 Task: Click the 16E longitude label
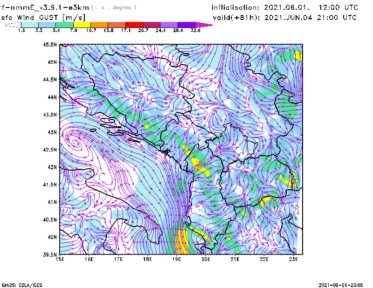(89, 259)
